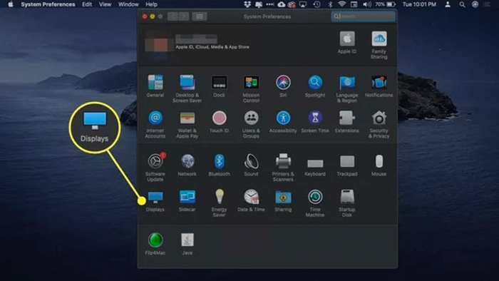Open Flip4Mac preference pane
Image resolution: width=499 pixels, height=281 pixels.
tap(155, 244)
